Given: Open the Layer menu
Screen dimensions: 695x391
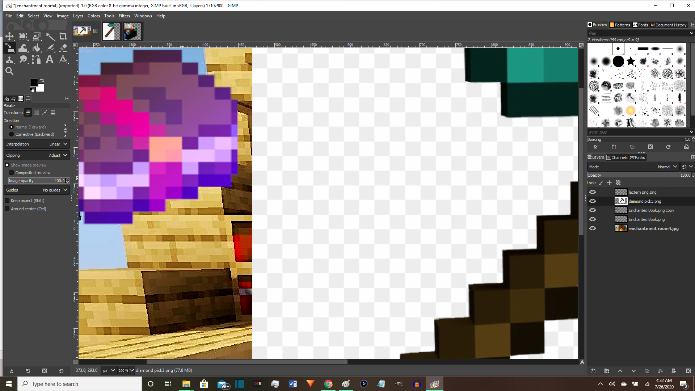Looking at the screenshot, I should (78, 16).
